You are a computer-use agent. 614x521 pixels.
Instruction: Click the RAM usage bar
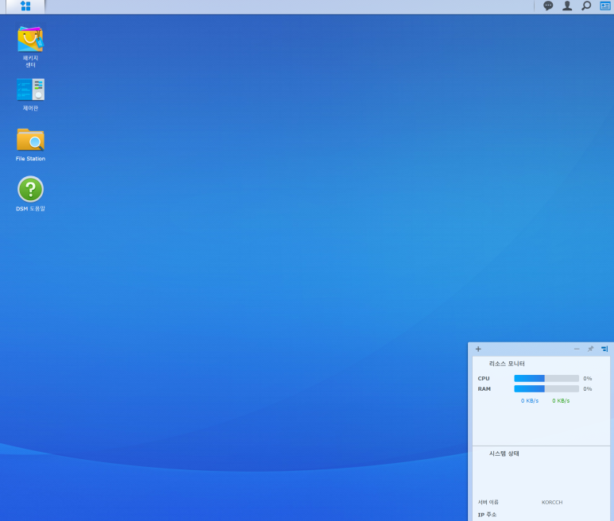click(x=546, y=388)
